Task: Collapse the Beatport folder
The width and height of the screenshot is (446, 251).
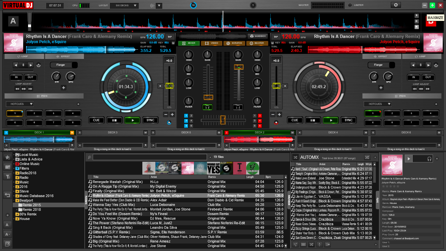Action: coord(14,200)
